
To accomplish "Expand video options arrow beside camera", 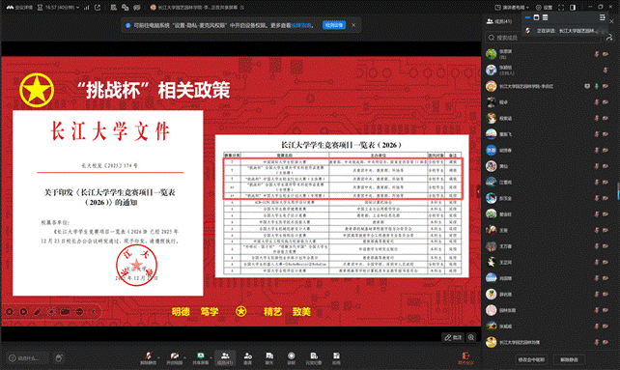I will point(184,356).
